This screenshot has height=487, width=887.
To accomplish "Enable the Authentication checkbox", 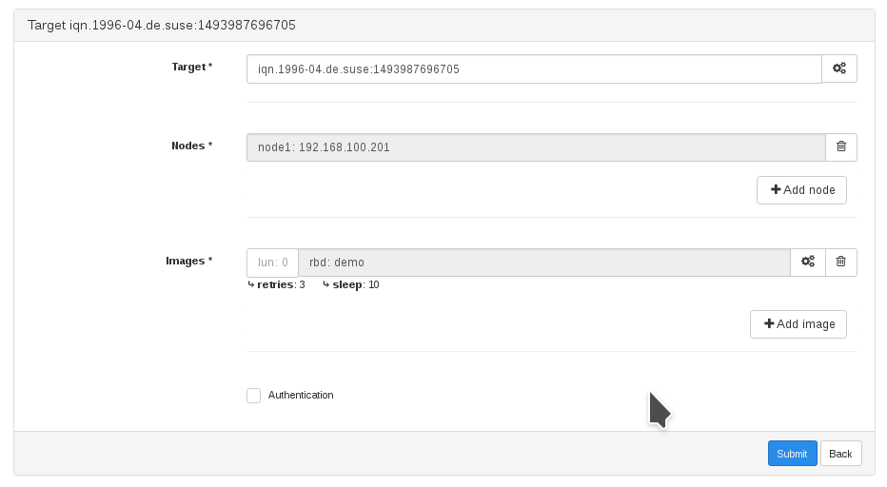I will (x=253, y=396).
